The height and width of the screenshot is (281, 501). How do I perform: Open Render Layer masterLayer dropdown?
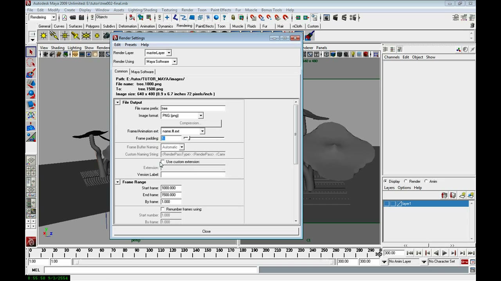click(159, 53)
